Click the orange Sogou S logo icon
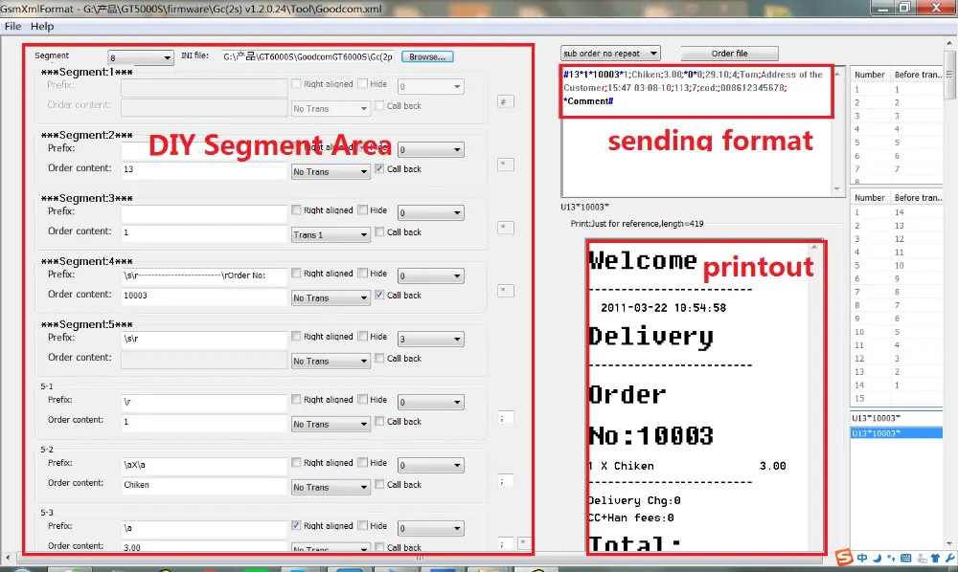Screen dimensions: 958x572 (844, 558)
